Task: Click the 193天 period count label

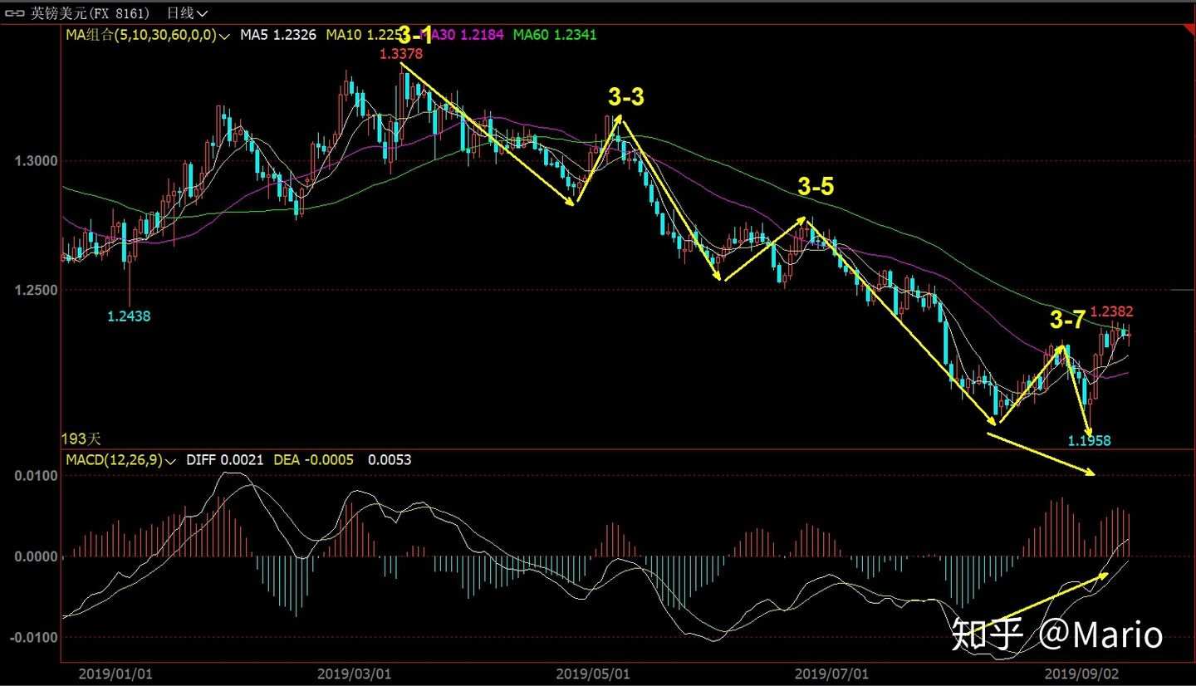Action: coord(81,438)
